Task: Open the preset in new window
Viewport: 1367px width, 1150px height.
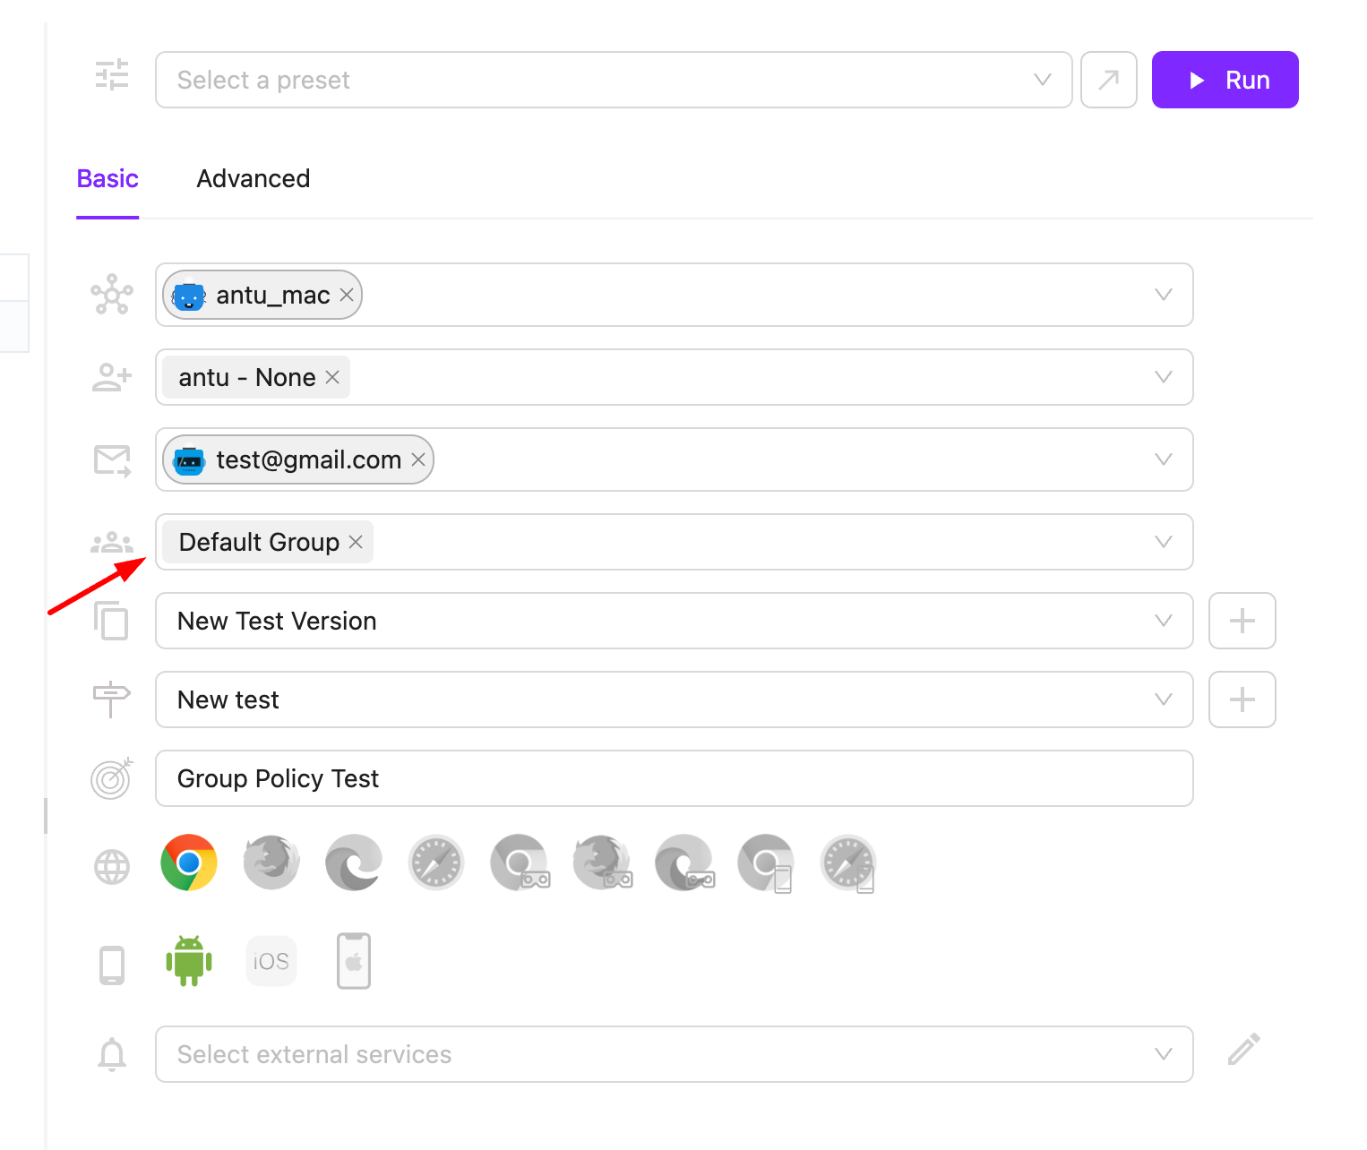Action: pyautogui.click(x=1109, y=80)
